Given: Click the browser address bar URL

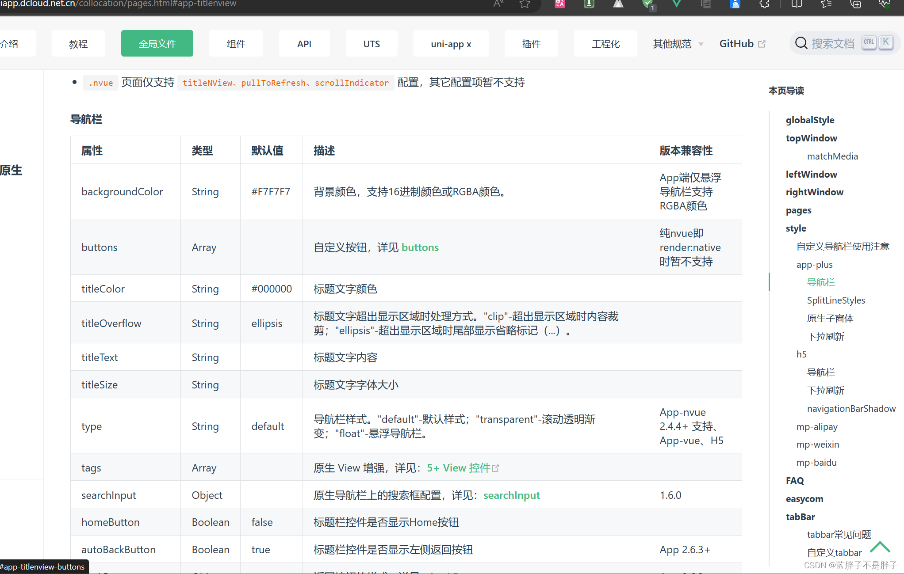Looking at the screenshot, I should coord(118,4).
